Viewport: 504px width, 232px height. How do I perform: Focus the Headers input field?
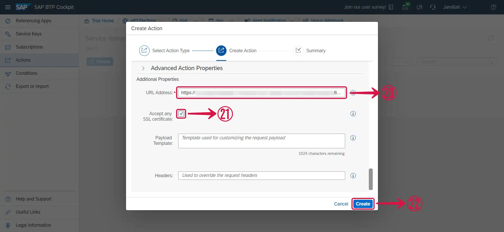point(261,176)
